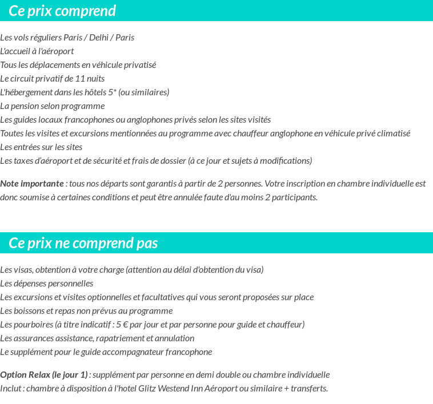Select the 'L'accueil à l'aéroport' line

[37, 51]
